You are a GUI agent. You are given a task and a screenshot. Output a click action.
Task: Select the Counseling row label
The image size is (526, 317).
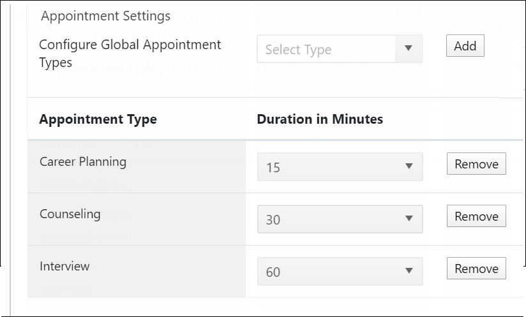[70, 214]
